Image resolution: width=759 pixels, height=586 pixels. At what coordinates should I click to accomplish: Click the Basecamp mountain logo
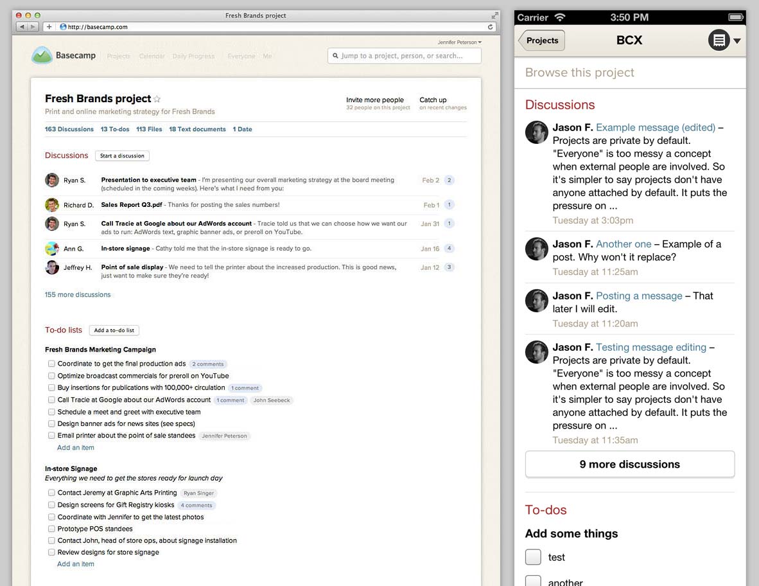pyautogui.click(x=42, y=55)
